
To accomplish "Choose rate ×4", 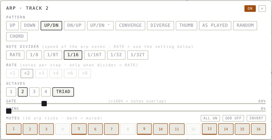I will (x=56, y=73).
